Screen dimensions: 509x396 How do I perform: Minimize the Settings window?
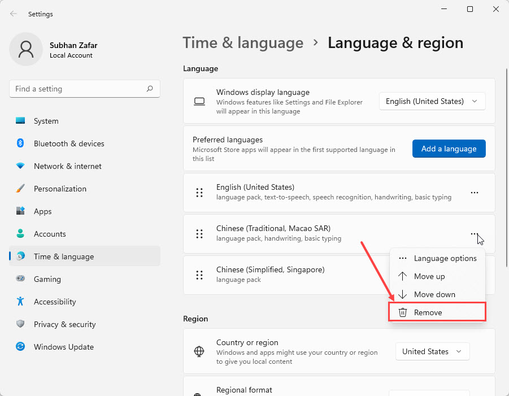[x=444, y=9]
